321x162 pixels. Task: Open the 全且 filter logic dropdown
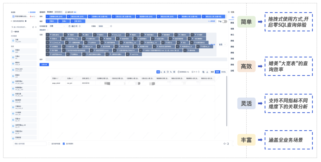[x=222, y=45]
